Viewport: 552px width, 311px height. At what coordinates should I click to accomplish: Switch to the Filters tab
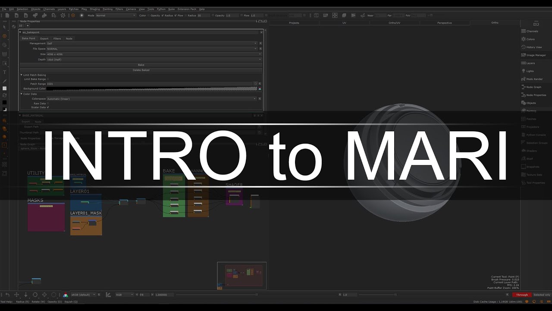[57, 38]
